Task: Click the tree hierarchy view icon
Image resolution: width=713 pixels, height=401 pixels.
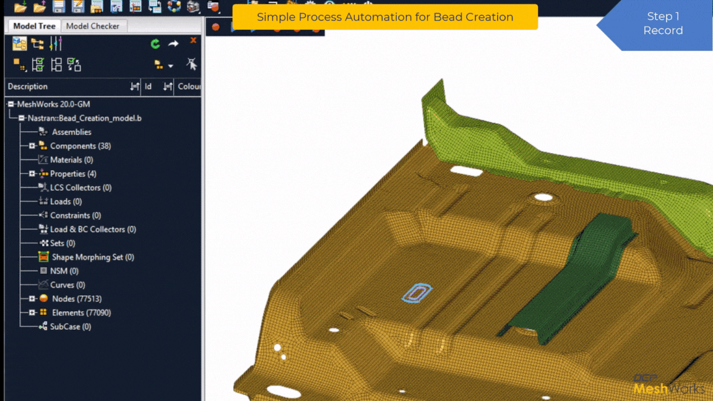Action: pyautogui.click(x=38, y=44)
